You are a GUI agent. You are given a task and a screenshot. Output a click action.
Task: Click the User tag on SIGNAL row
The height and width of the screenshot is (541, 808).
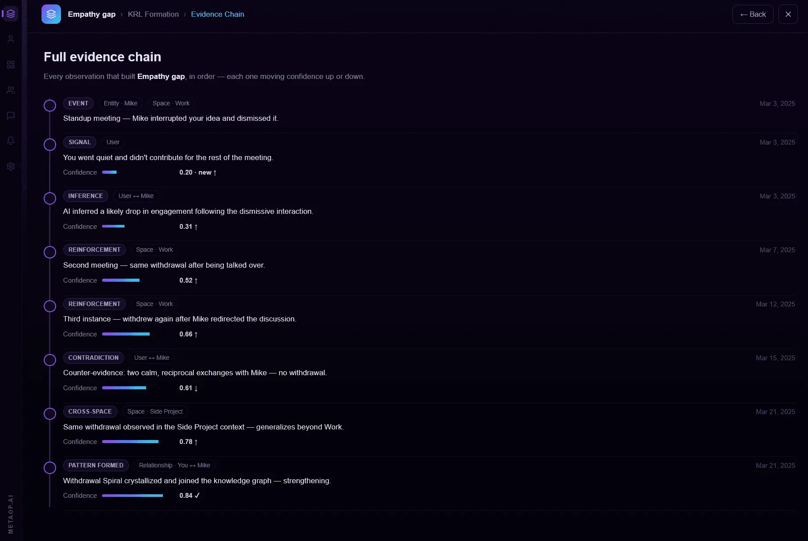click(x=113, y=142)
